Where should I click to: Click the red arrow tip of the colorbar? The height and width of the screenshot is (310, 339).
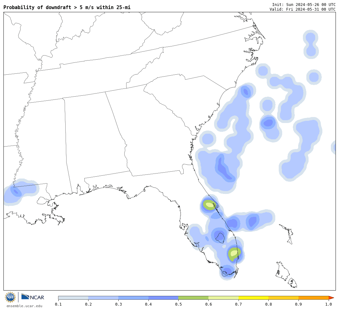[x=331, y=298]
